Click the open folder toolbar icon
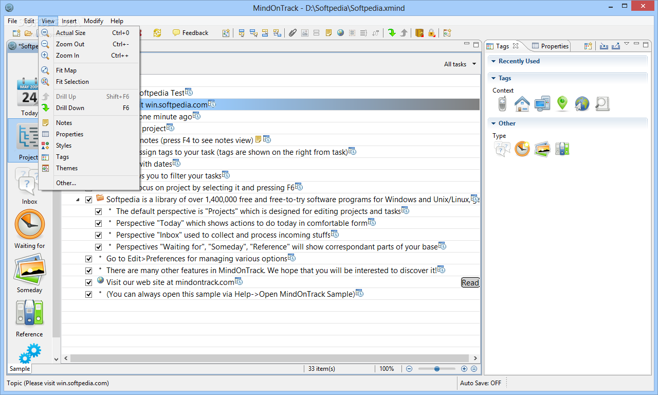The width and height of the screenshot is (658, 395). (x=28, y=33)
